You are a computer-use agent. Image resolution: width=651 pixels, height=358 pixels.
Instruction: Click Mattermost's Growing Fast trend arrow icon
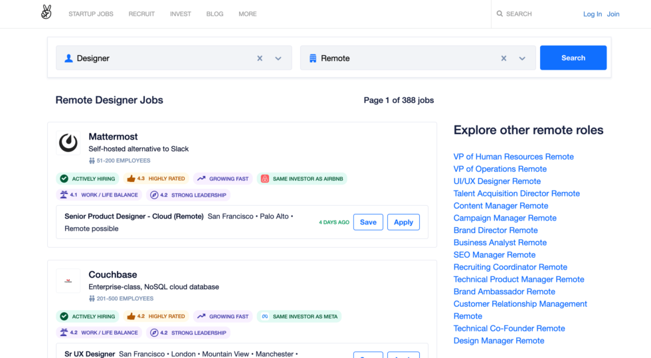201,179
